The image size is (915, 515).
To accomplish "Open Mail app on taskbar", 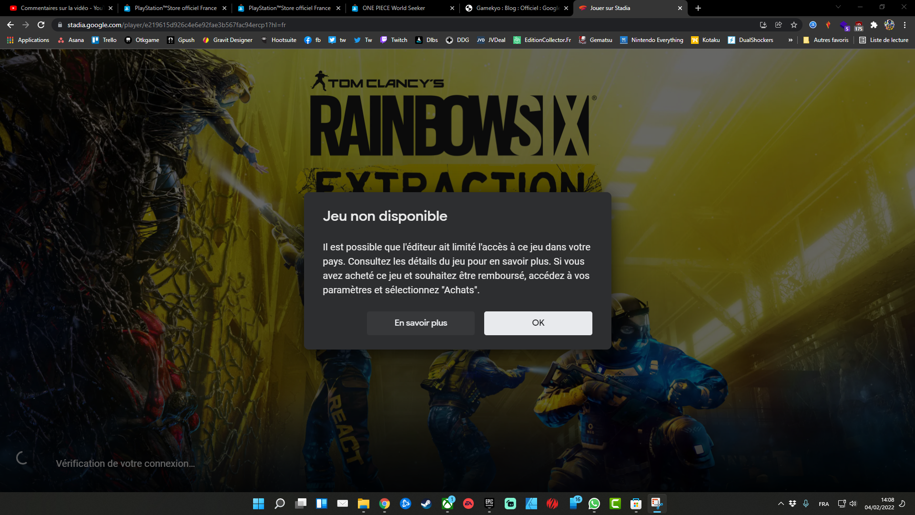I will (343, 504).
